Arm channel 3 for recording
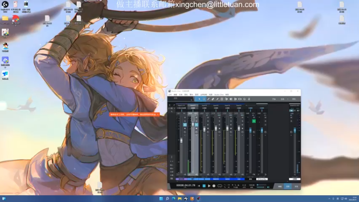The width and height of the screenshot is (359, 202). (x=208, y=128)
